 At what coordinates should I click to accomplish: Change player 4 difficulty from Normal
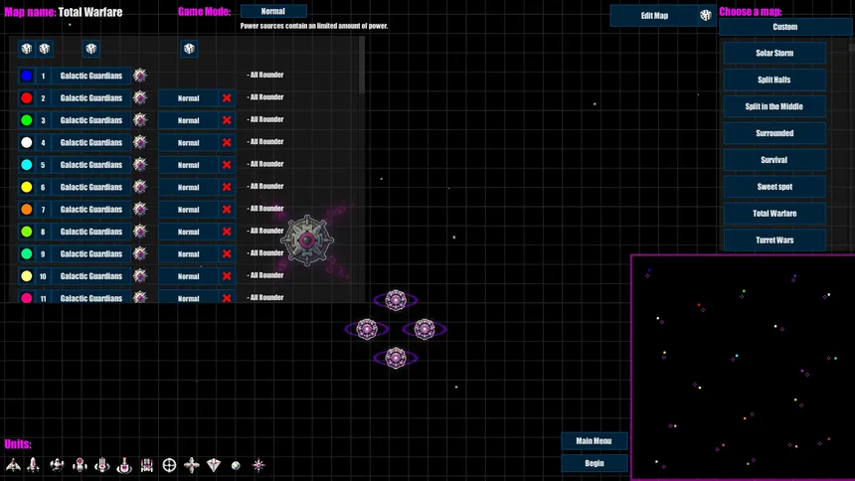pos(188,143)
